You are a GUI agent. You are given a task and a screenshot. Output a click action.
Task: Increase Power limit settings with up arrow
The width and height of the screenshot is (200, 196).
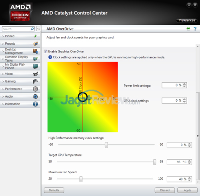(184, 84)
